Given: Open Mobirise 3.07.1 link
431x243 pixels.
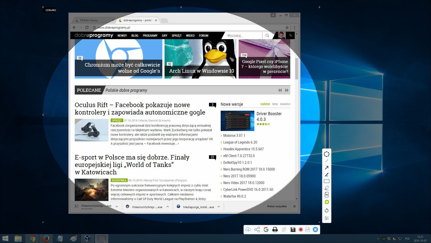Looking at the screenshot, I should (234, 136).
